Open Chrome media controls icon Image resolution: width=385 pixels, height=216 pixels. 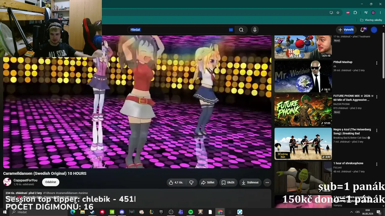(x=366, y=13)
